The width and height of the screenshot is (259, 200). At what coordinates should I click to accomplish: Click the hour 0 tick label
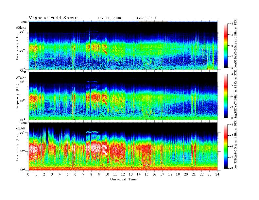28,174
